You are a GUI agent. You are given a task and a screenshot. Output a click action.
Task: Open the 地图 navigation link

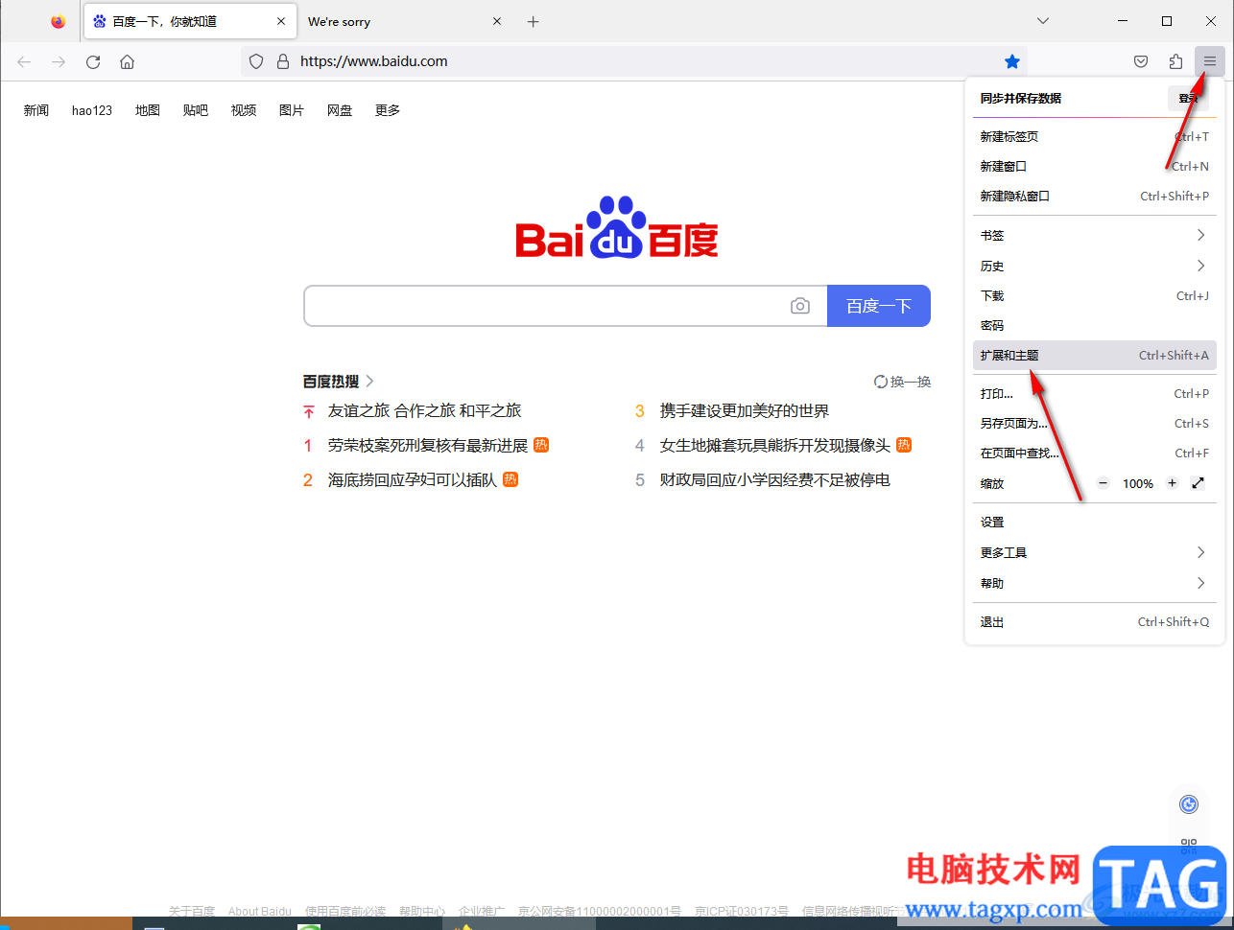click(x=148, y=110)
